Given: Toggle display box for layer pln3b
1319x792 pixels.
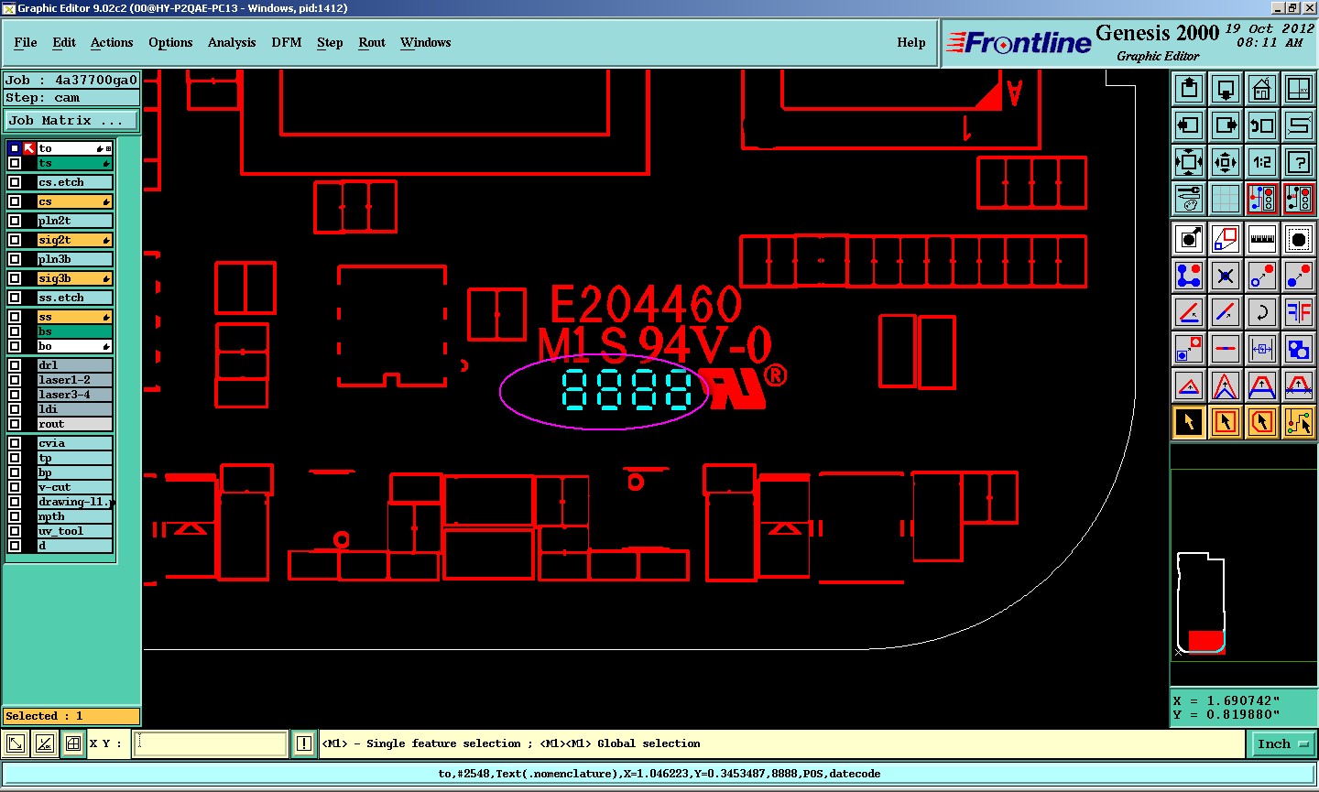Looking at the screenshot, I should [x=15, y=259].
